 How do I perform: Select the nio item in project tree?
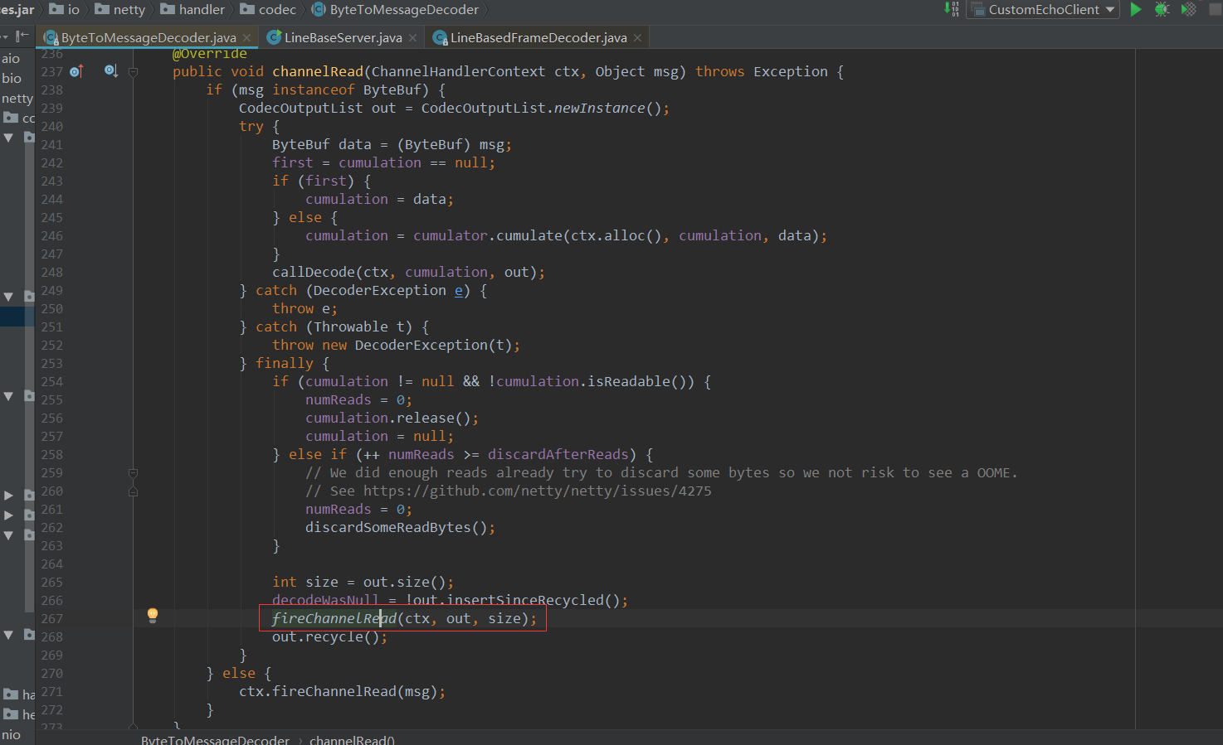[x=11, y=734]
